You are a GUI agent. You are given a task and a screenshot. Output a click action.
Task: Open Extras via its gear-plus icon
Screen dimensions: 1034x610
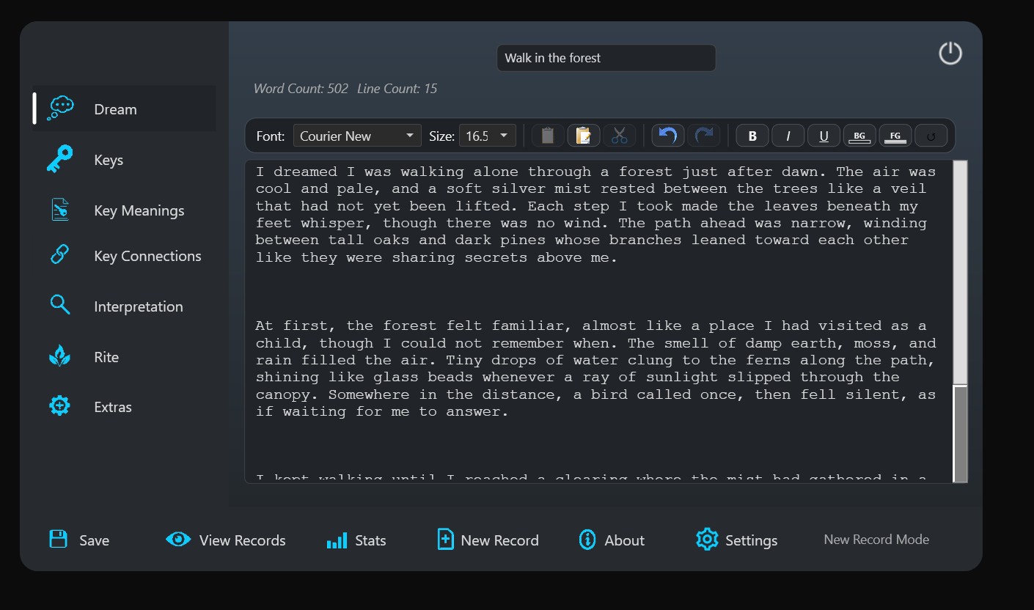tap(59, 406)
